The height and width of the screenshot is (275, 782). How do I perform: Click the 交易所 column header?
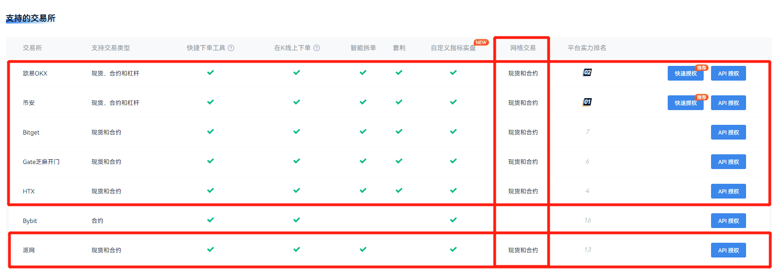(32, 48)
